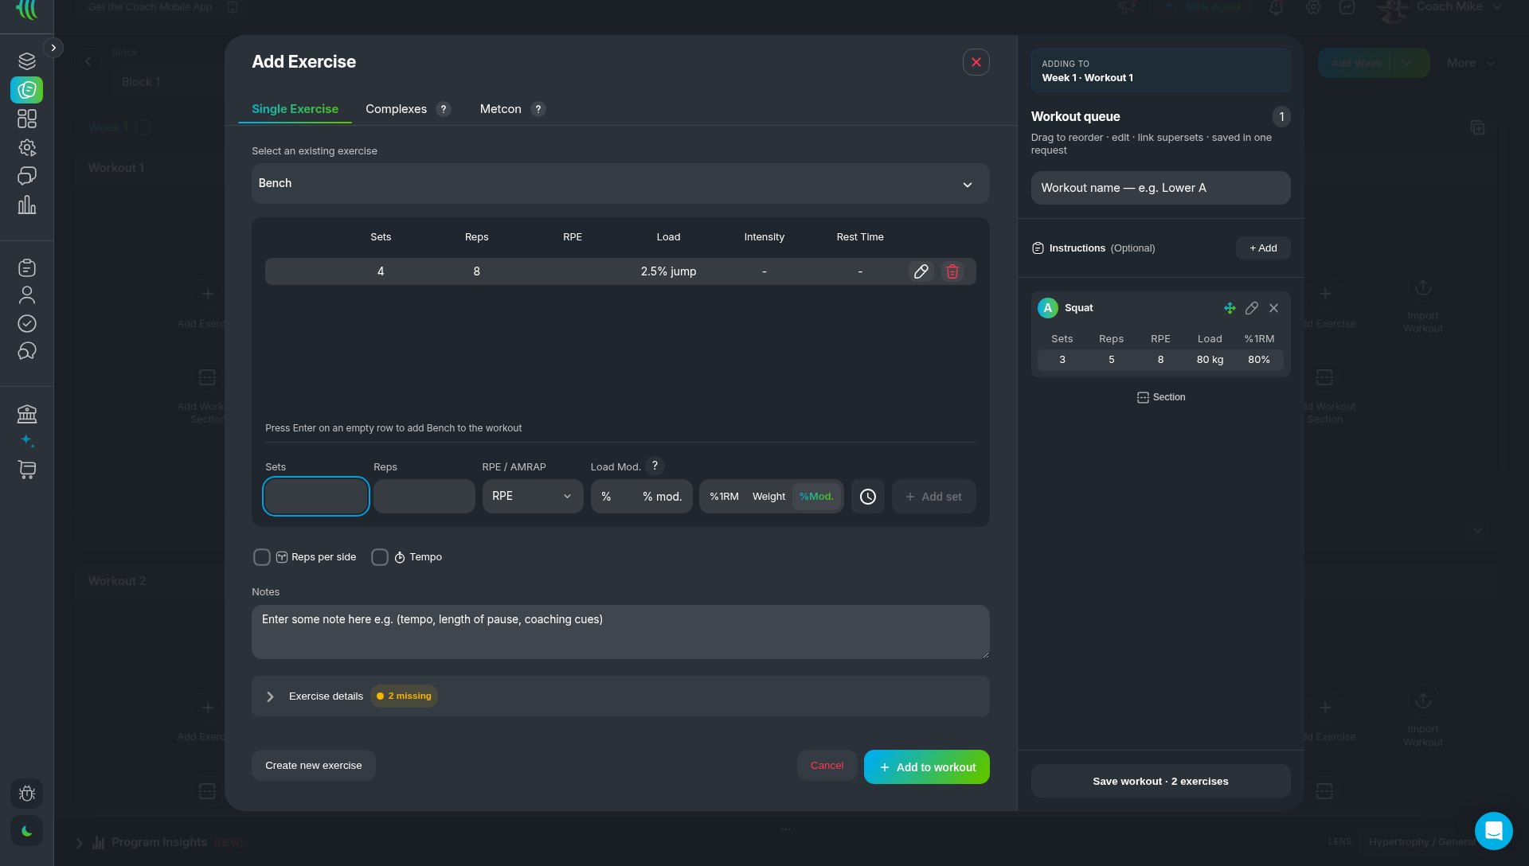Click Save workout · 2 exercises
The image size is (1529, 866).
pos(1160,782)
